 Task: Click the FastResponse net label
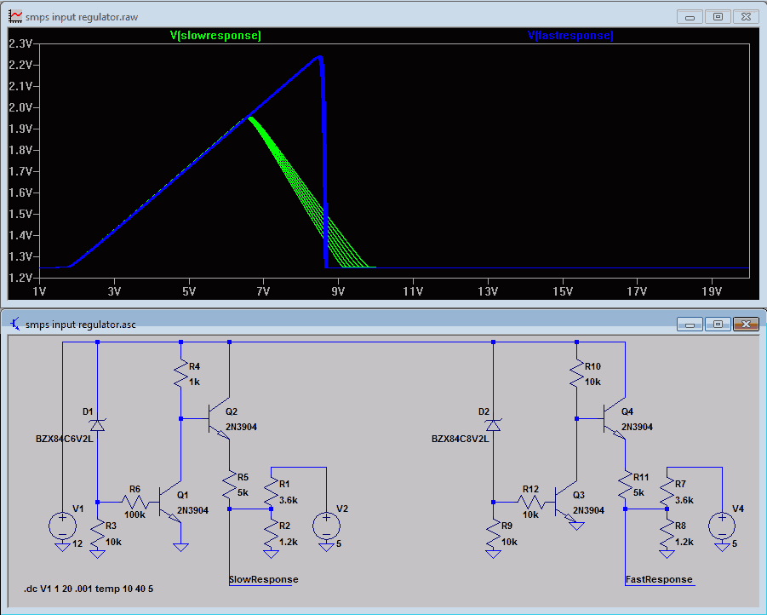[659, 579]
